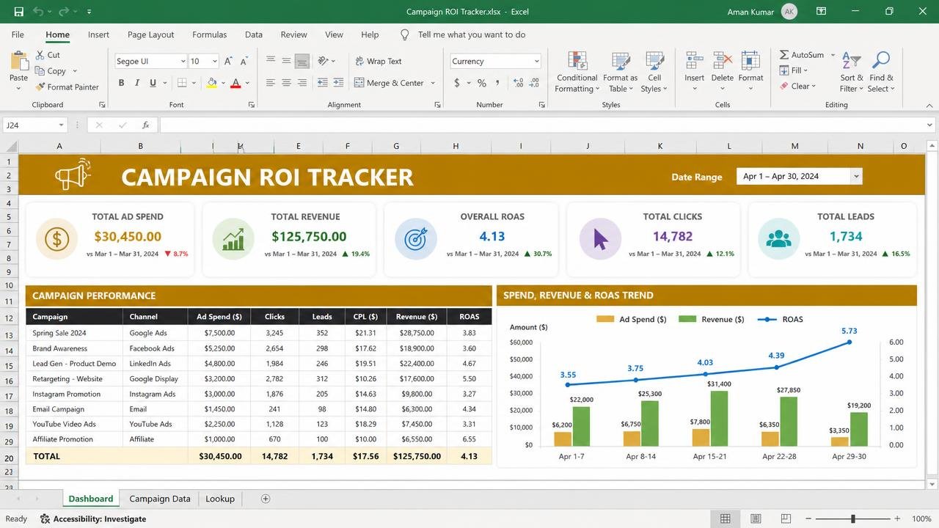Click Accessibility: Investigate in status bar
The height and width of the screenshot is (528, 939).
tap(92, 518)
